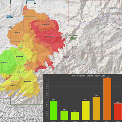
Task: Select the 2020-06-07 map label
Action: [4, 63]
